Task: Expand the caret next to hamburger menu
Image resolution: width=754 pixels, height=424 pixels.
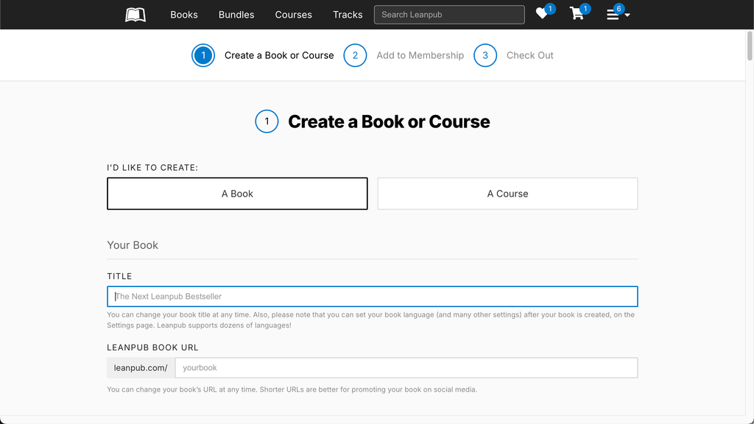Action: pos(627,15)
